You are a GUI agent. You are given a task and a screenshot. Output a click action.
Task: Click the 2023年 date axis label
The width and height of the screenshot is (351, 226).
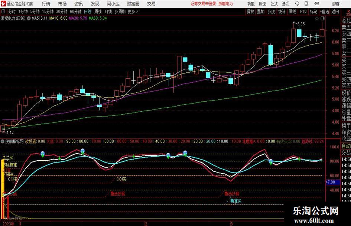tap(9, 224)
